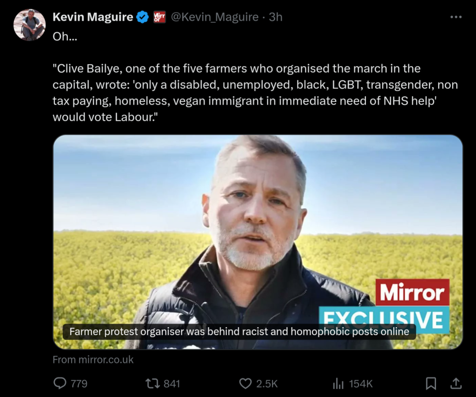Image resolution: width=476 pixels, height=397 pixels.
Task: Bookmark this tweet
Action: [431, 383]
